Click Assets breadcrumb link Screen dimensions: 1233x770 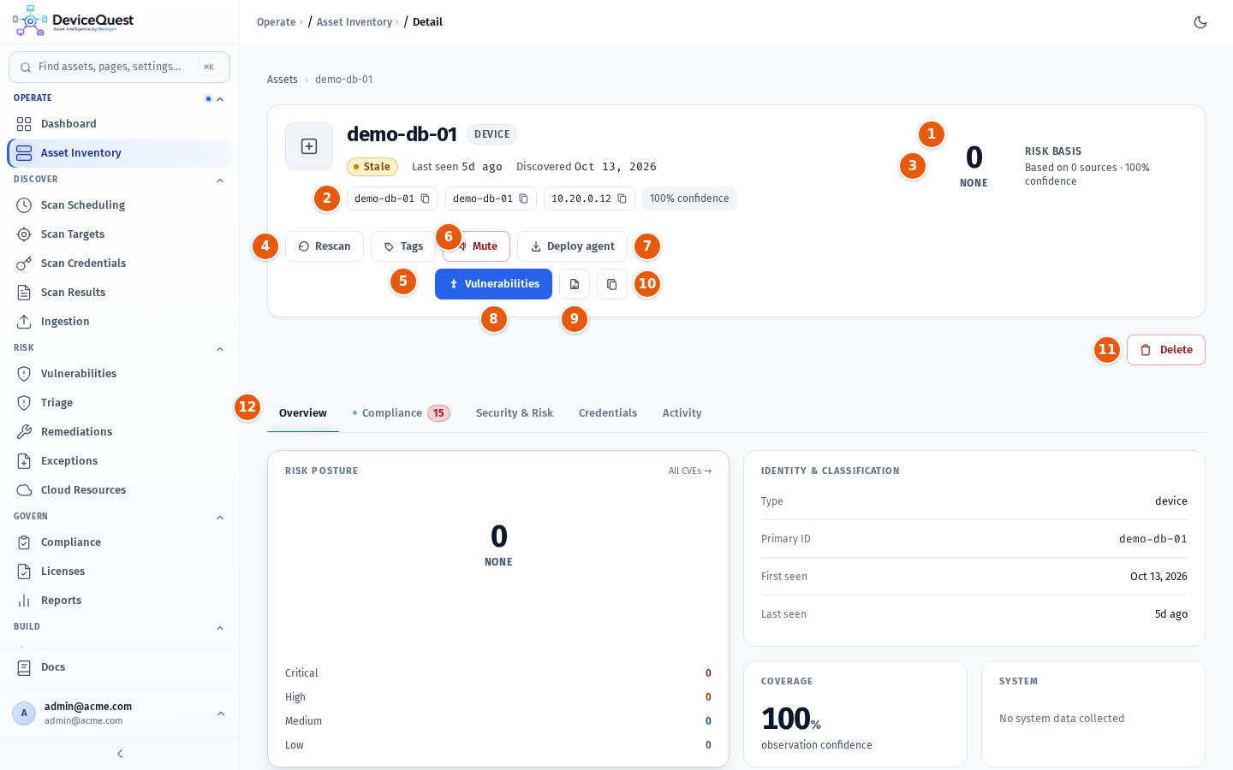tap(283, 80)
